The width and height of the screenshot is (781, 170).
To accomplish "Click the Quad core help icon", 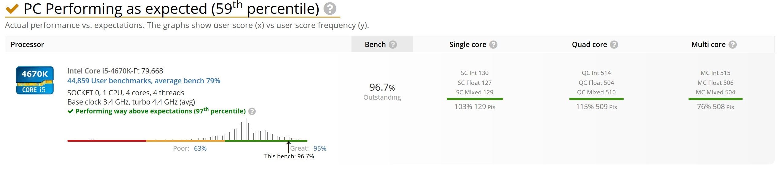I will point(614,45).
